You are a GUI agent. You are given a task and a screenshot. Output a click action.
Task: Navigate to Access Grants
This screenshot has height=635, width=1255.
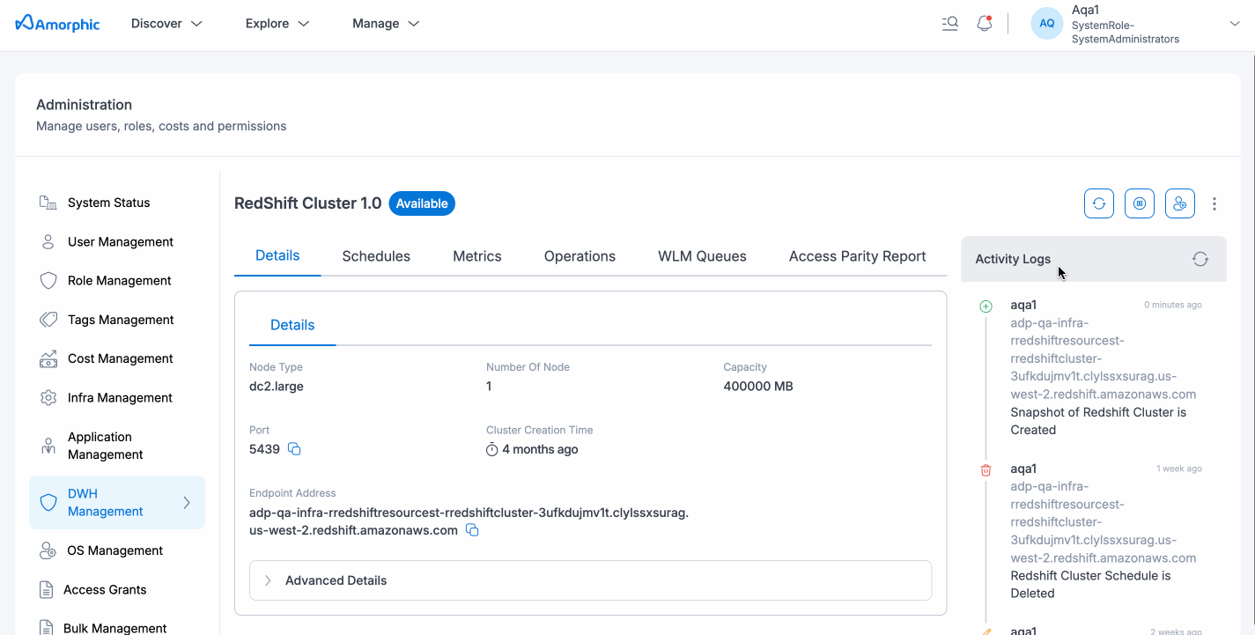click(x=105, y=589)
